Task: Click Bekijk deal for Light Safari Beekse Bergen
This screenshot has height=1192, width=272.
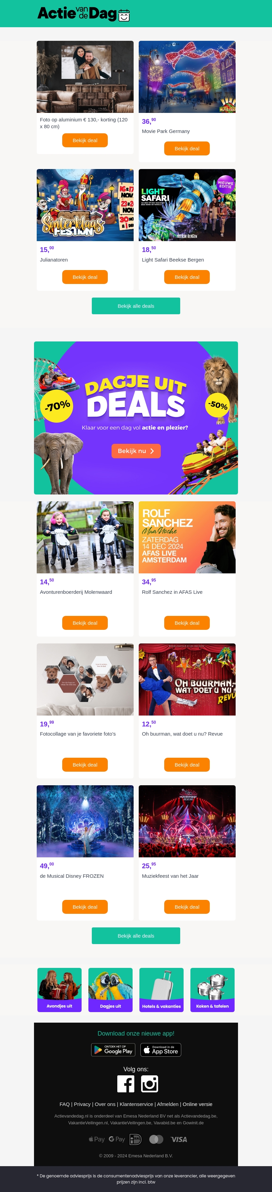Action: click(187, 277)
